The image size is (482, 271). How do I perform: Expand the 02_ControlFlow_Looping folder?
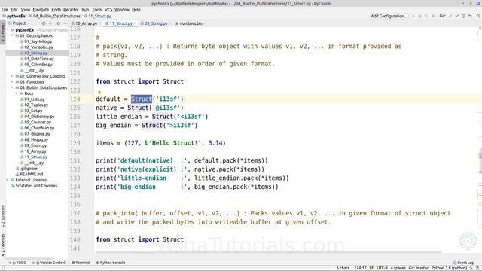(x=12, y=76)
